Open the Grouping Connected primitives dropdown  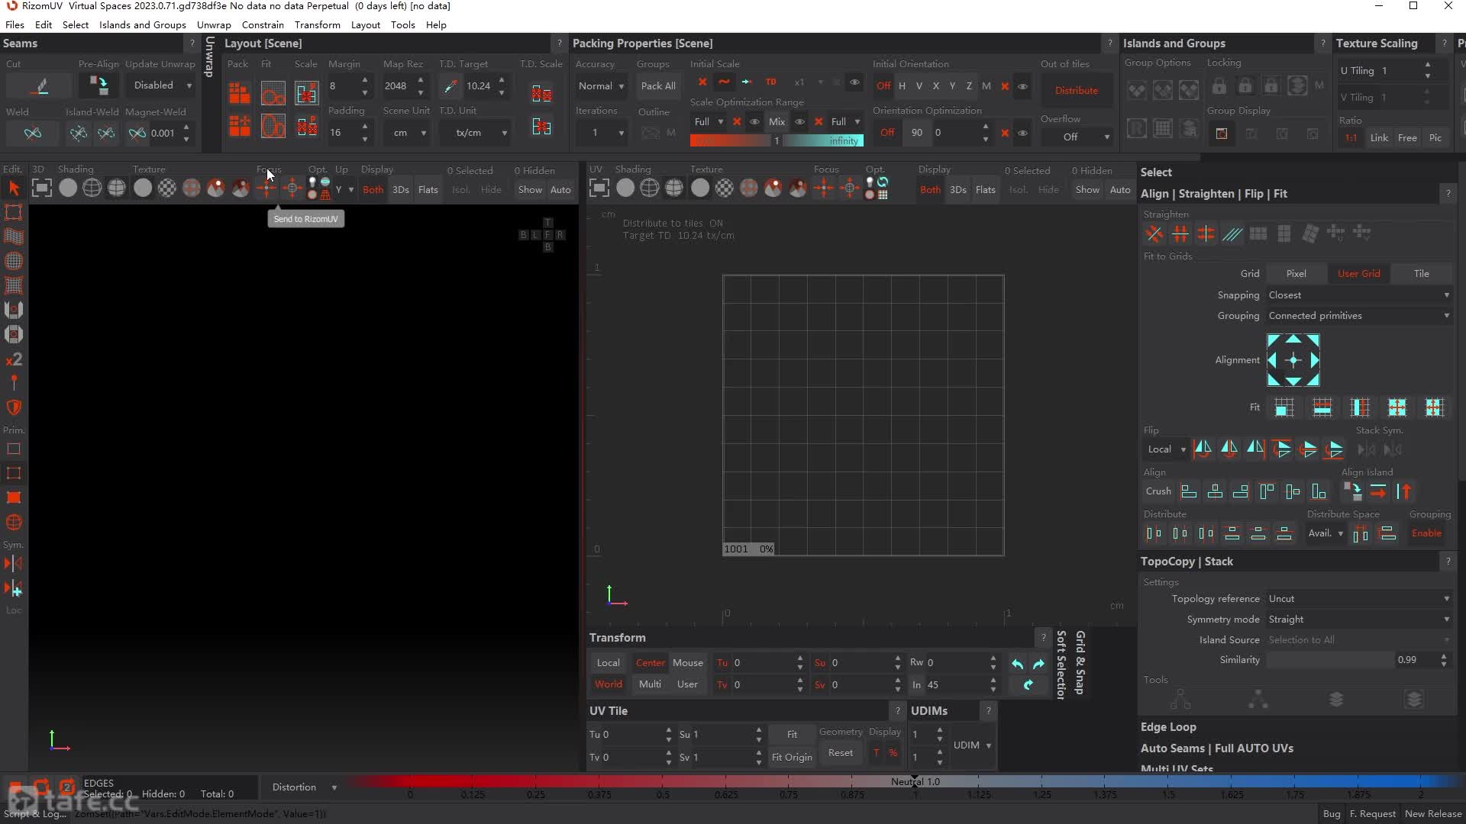click(1359, 316)
